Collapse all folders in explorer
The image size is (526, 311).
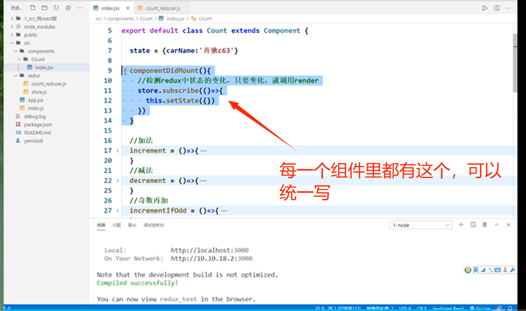point(68,8)
